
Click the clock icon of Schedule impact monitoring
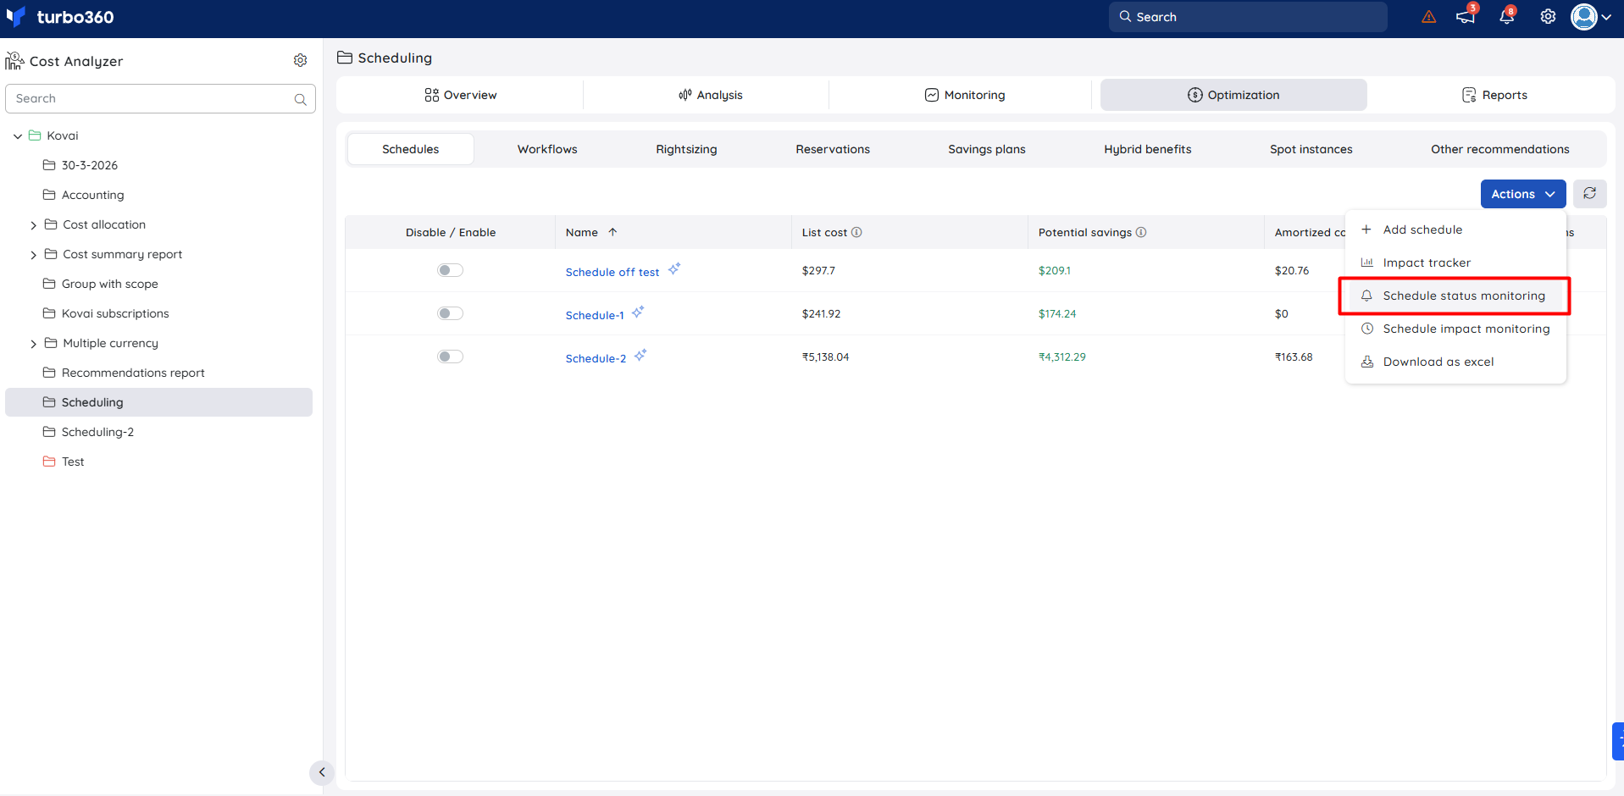1366,329
